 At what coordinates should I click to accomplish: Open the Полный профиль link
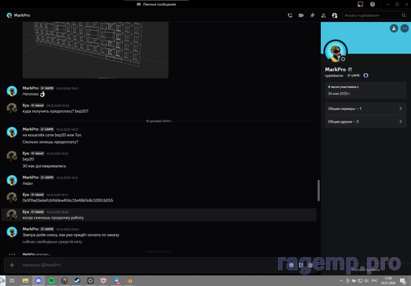[366, 270]
